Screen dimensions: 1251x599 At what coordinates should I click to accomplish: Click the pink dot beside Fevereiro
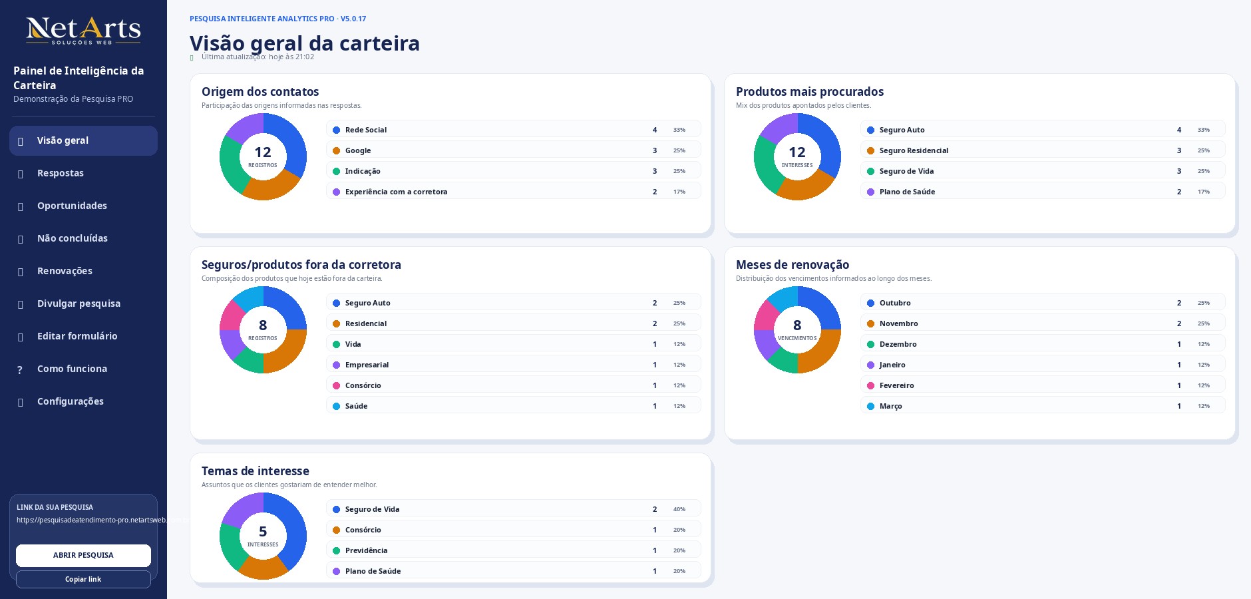pyautogui.click(x=870, y=385)
